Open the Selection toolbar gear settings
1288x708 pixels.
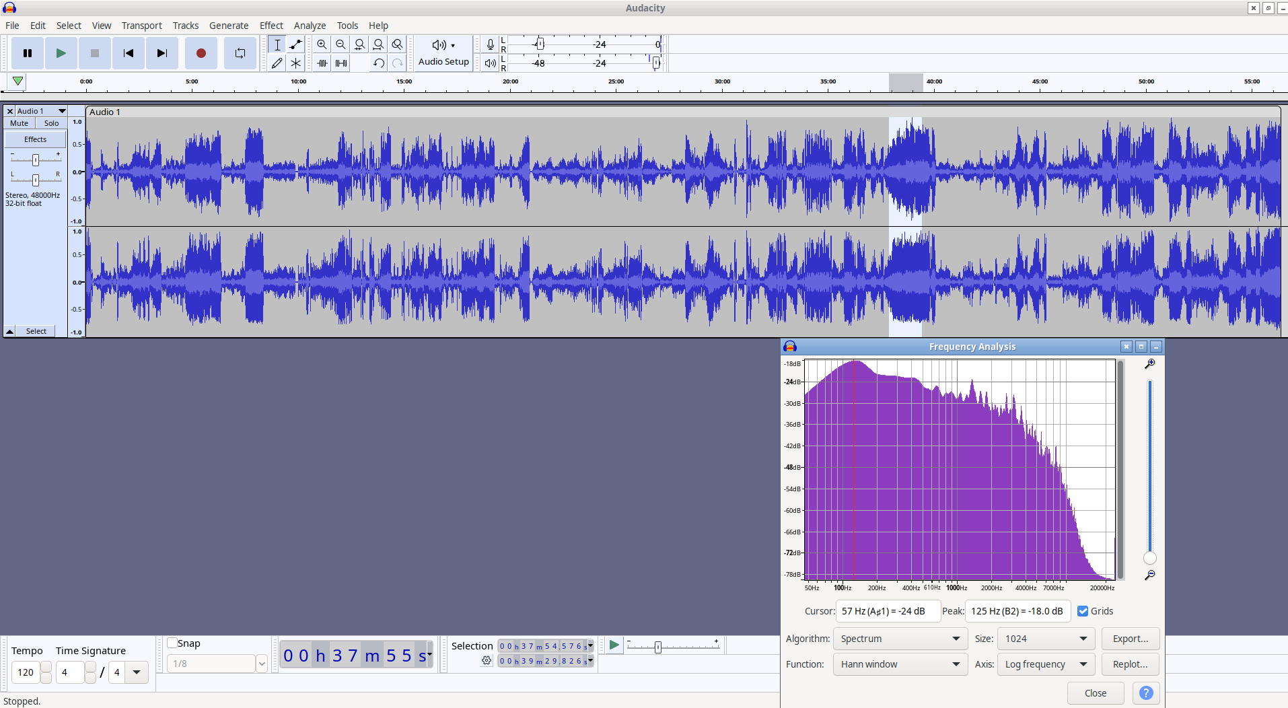487,661
